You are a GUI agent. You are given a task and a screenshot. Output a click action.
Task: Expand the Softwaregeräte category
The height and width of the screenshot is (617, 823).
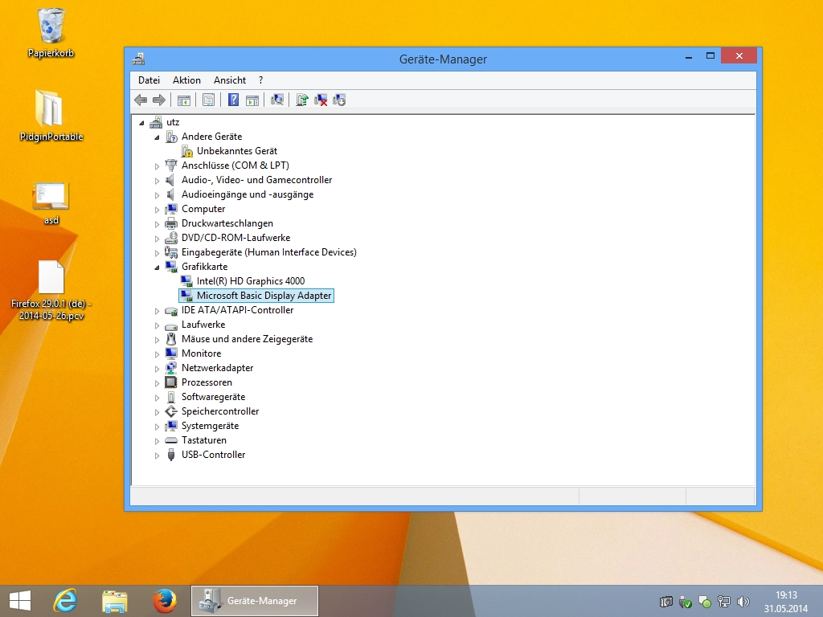tap(157, 398)
